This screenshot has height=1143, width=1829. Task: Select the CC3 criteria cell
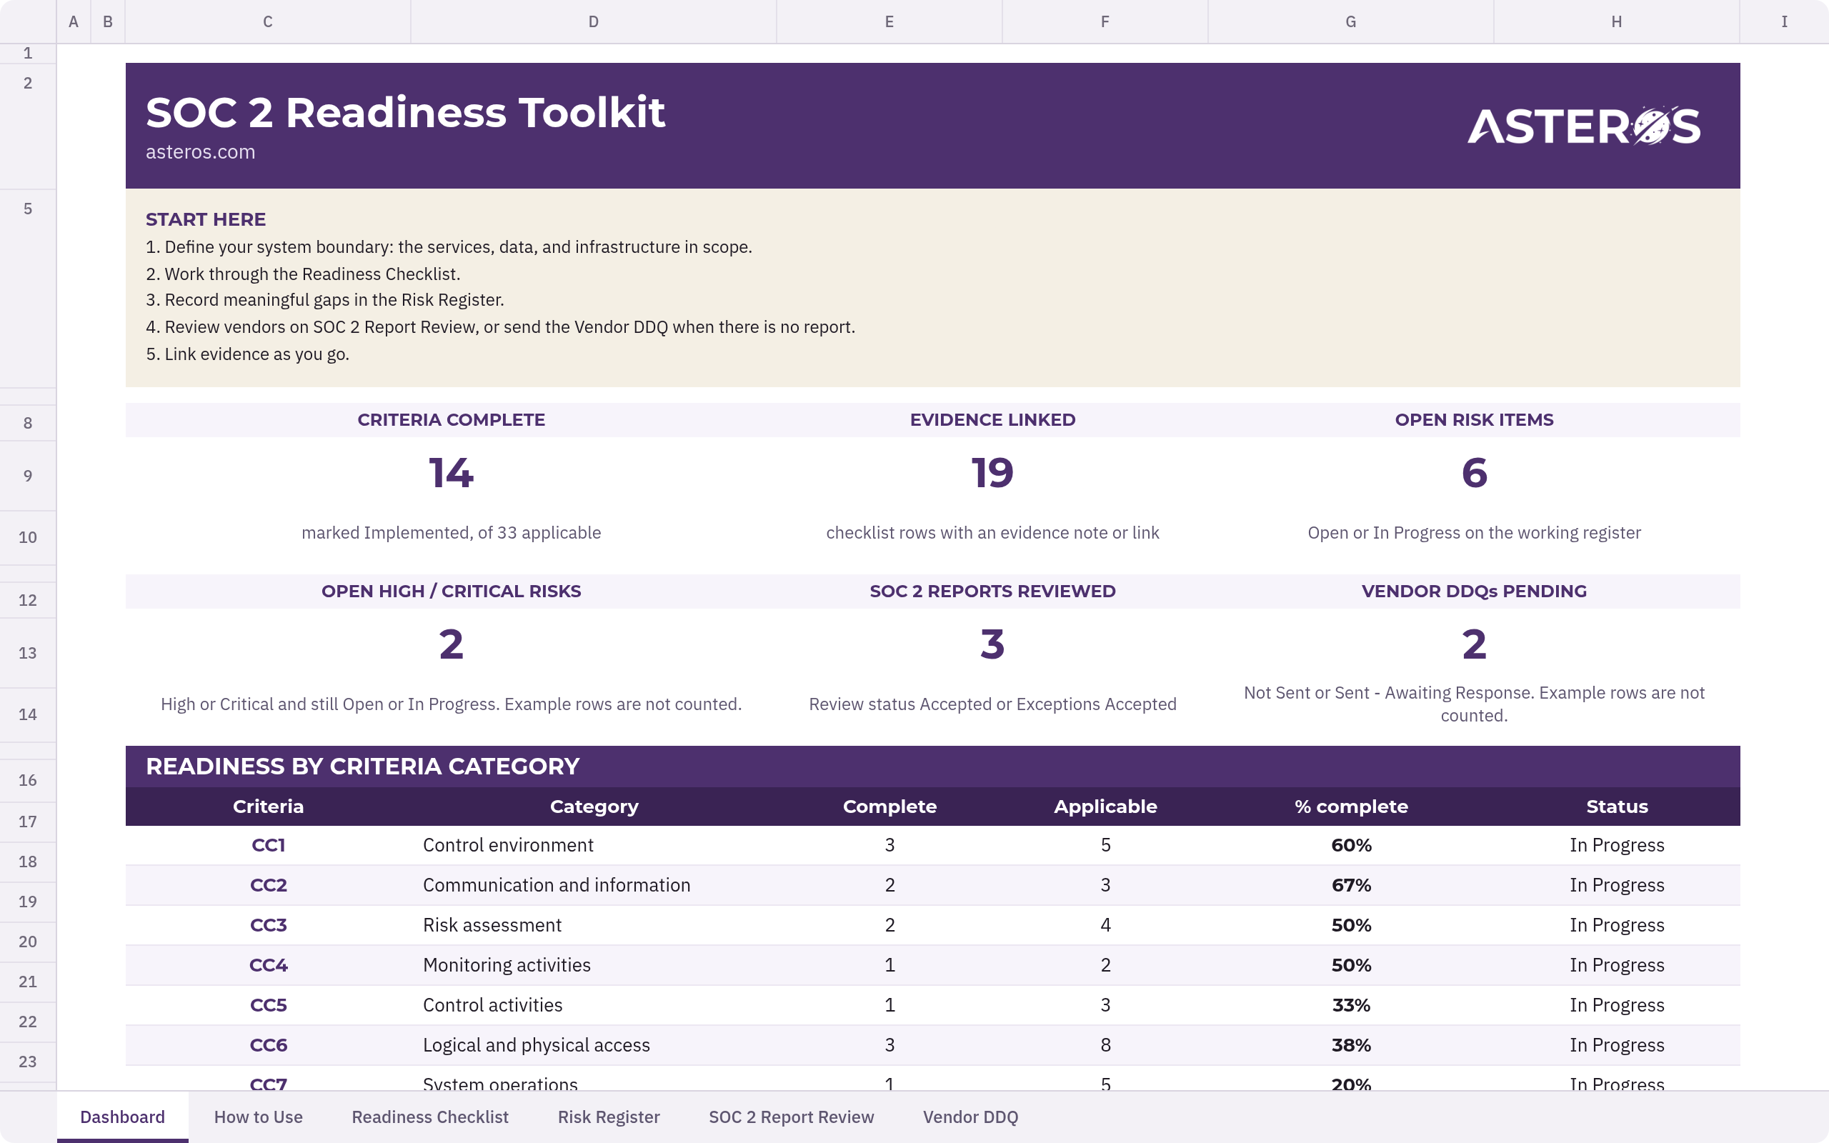click(x=269, y=925)
